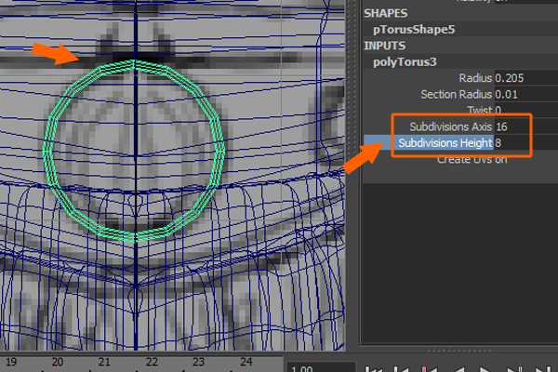
Task: Go to start of playback range
Action: (x=374, y=369)
